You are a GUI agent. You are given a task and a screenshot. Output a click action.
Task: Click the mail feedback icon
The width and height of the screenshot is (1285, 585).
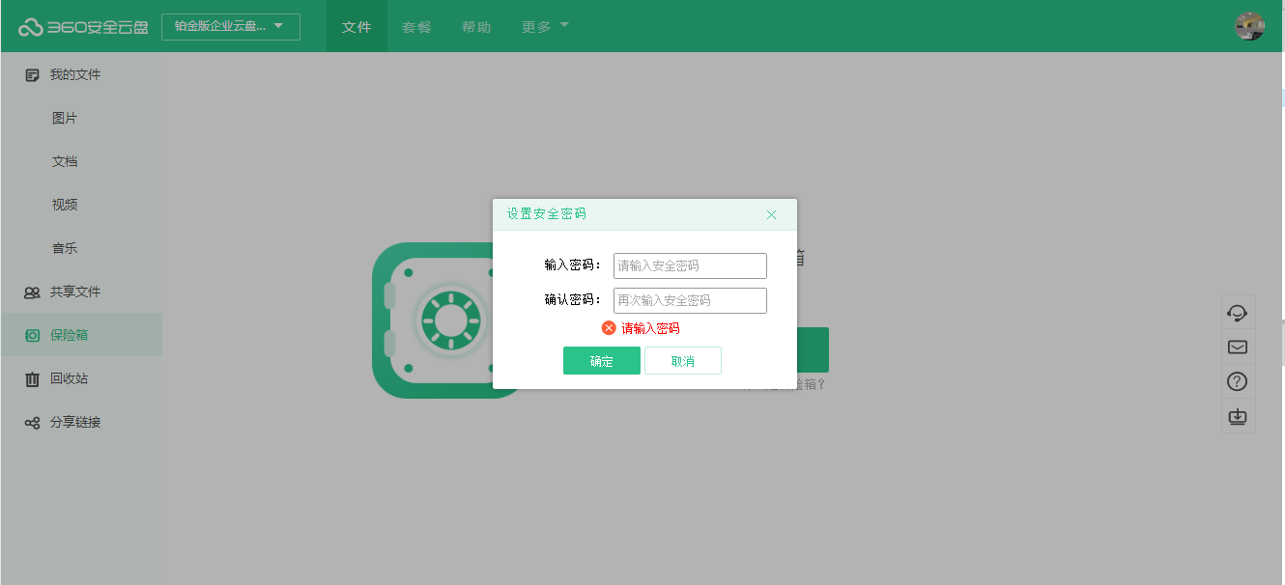(x=1238, y=347)
